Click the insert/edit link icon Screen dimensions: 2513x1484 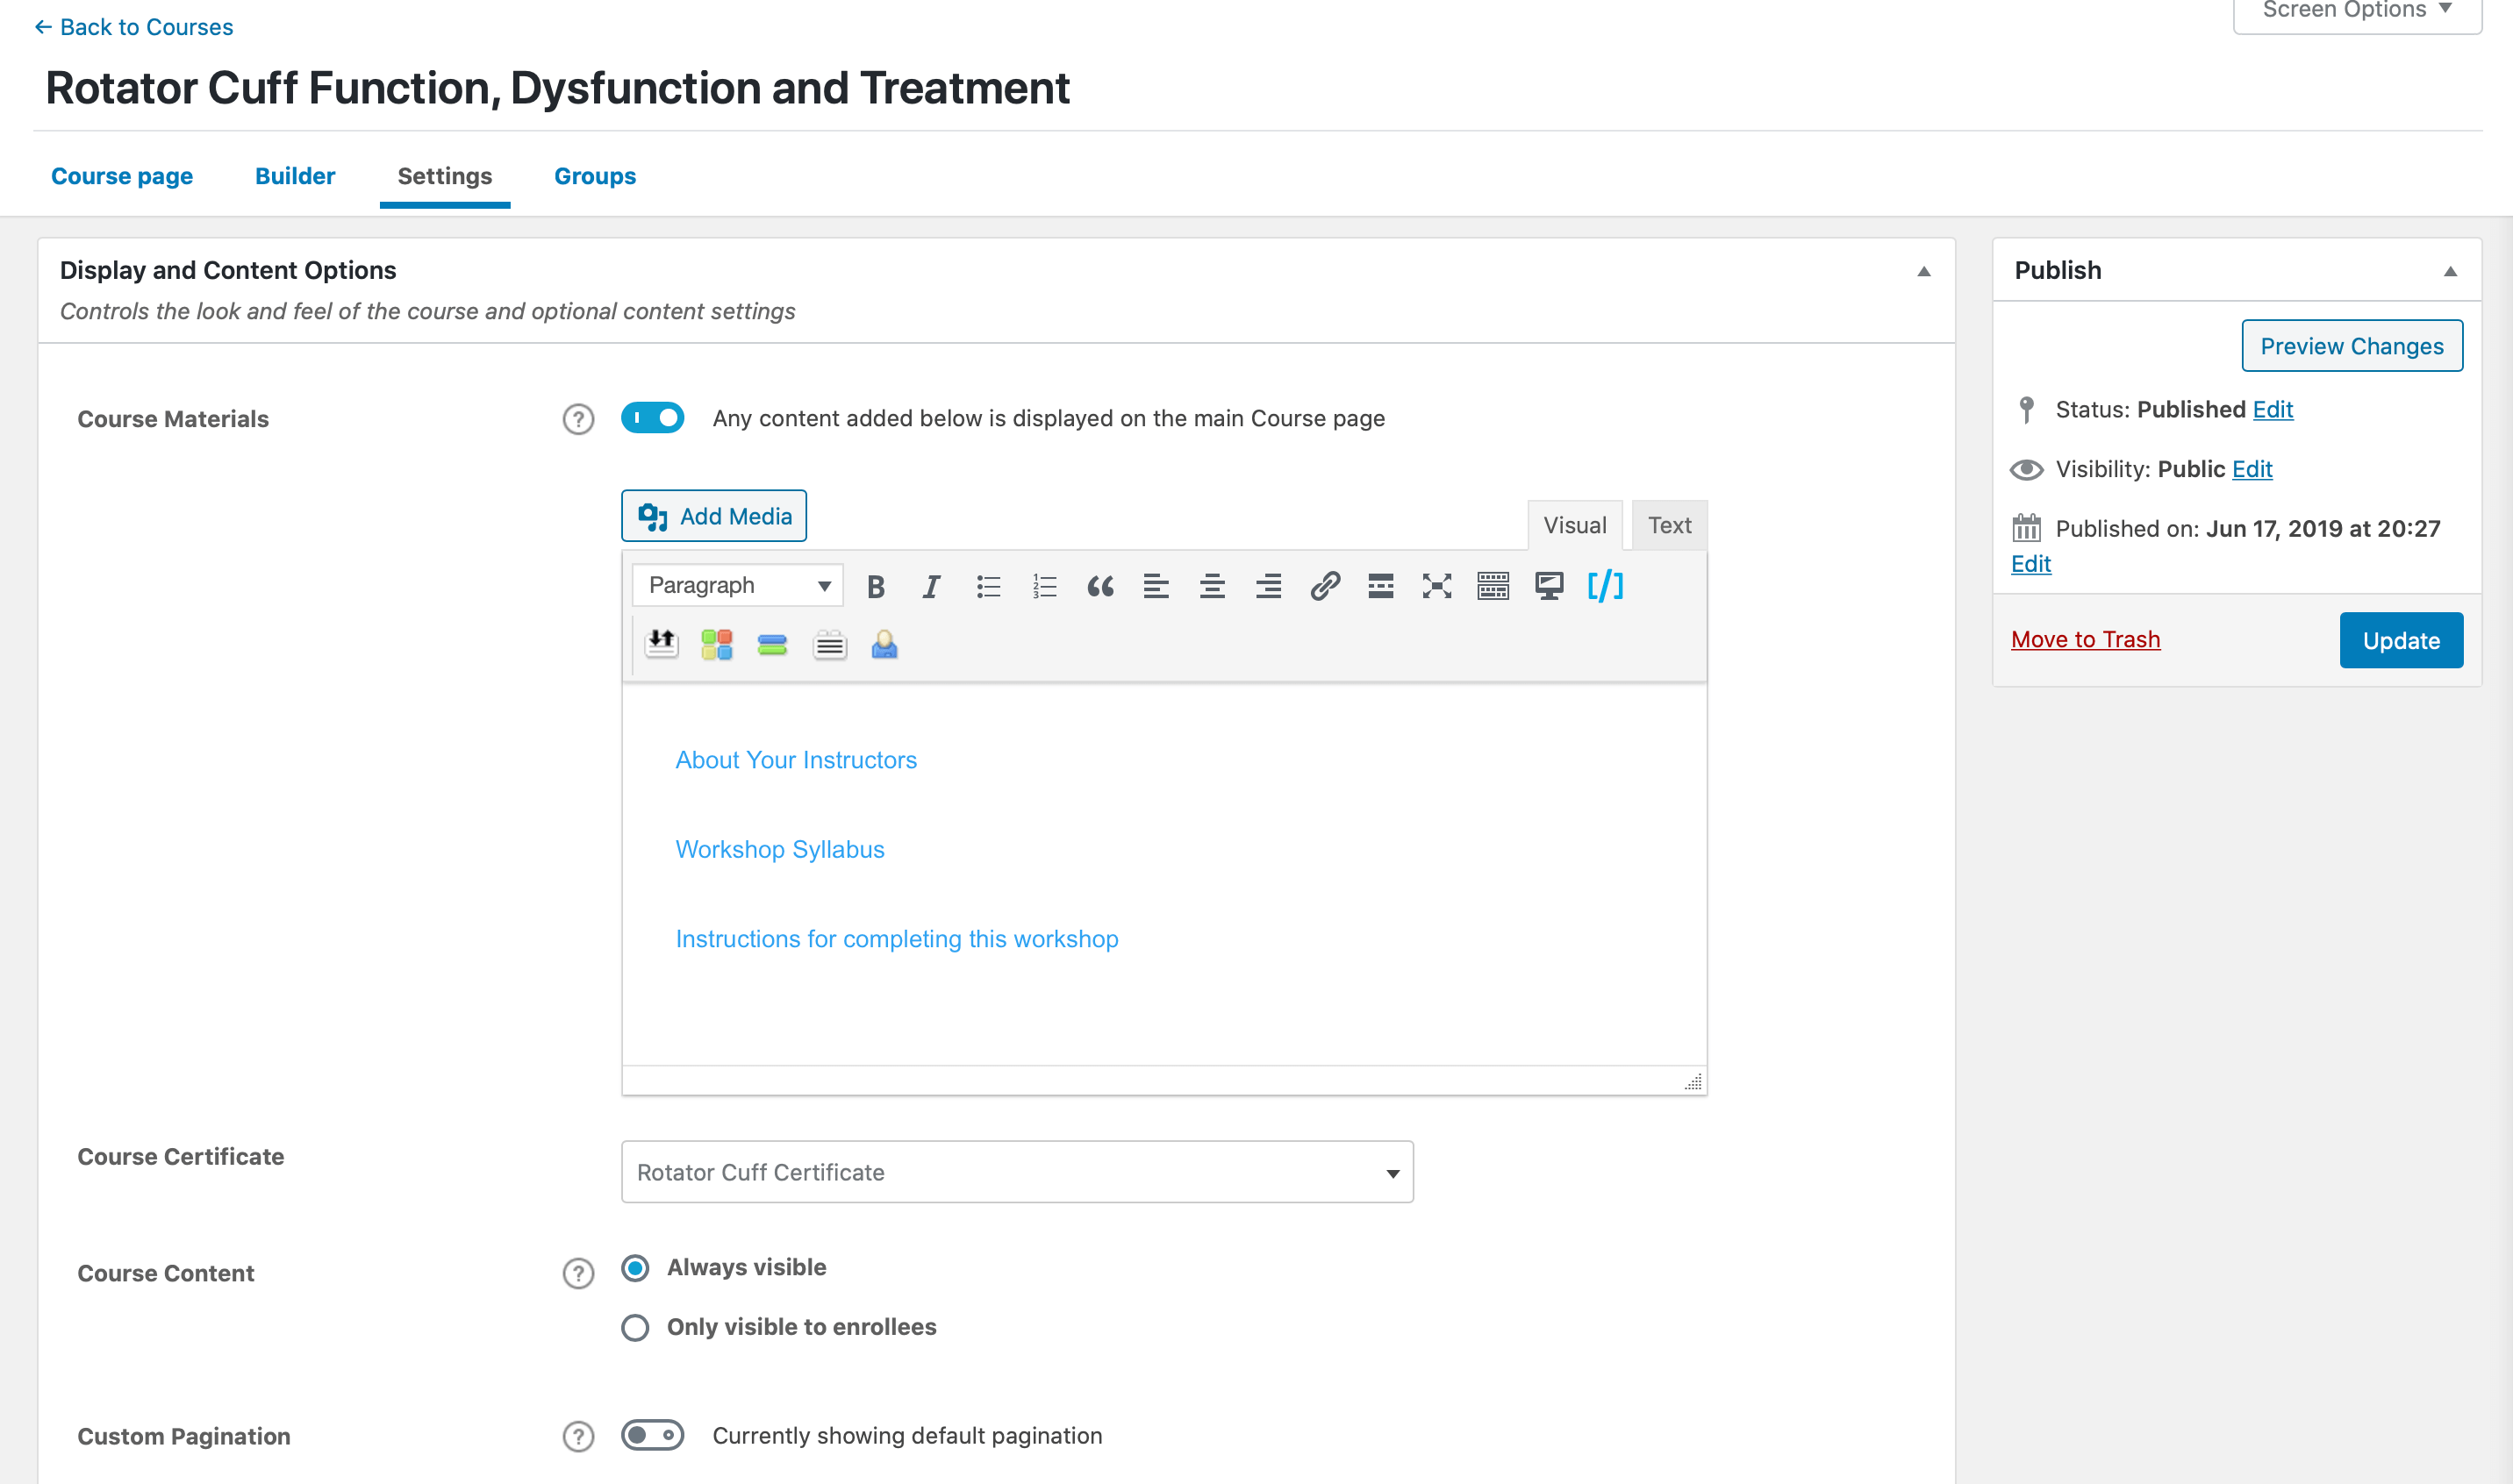click(1325, 586)
